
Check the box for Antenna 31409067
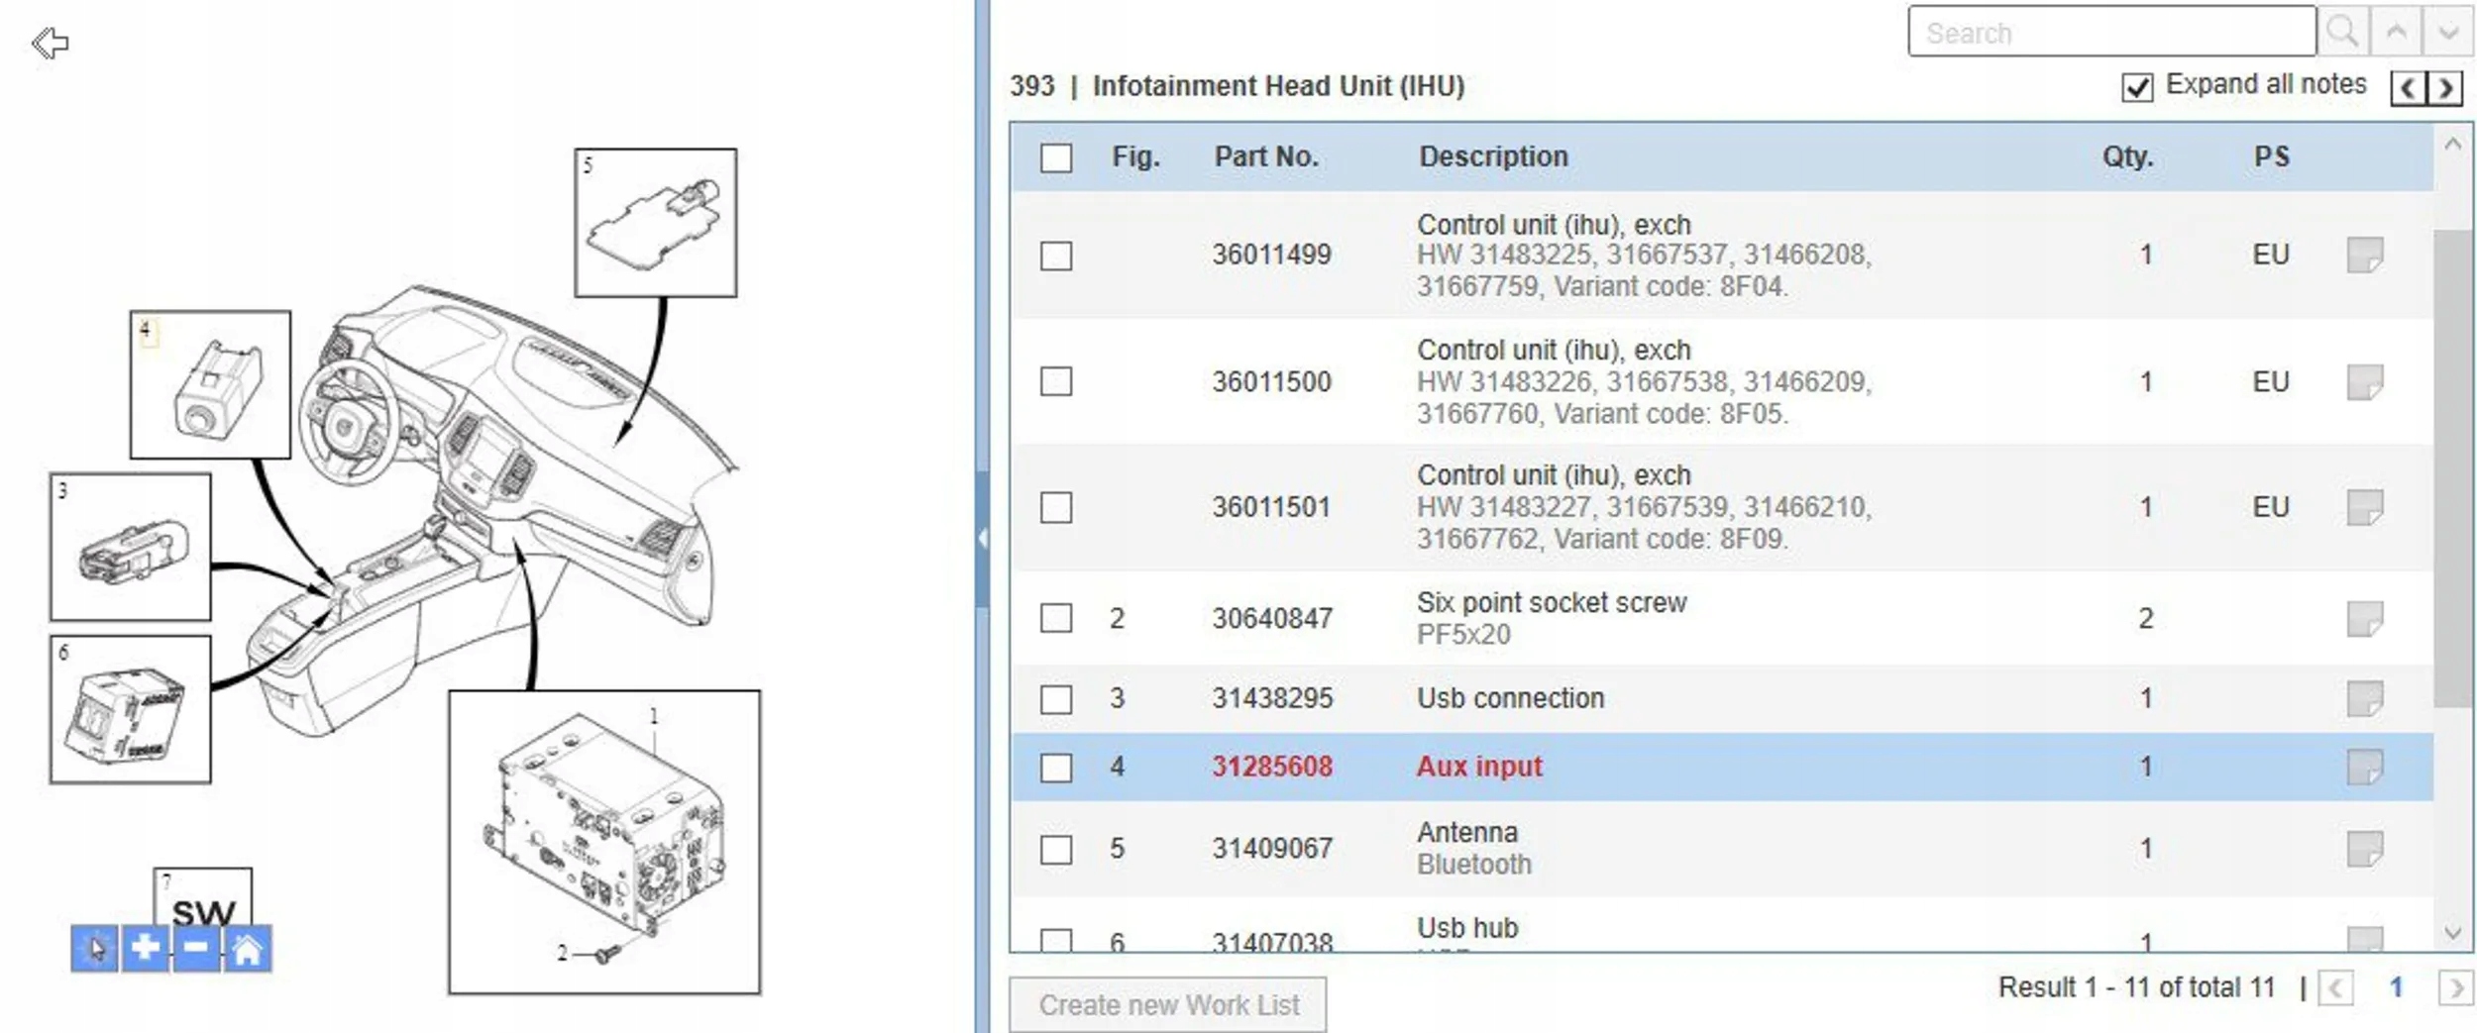click(x=1056, y=850)
